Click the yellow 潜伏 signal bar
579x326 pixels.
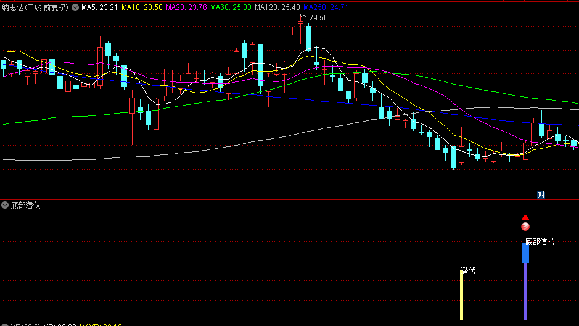tap(461, 295)
